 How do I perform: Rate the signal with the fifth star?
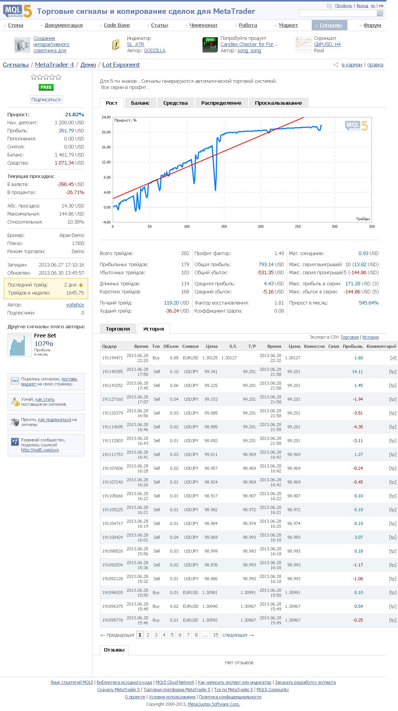pos(59,77)
